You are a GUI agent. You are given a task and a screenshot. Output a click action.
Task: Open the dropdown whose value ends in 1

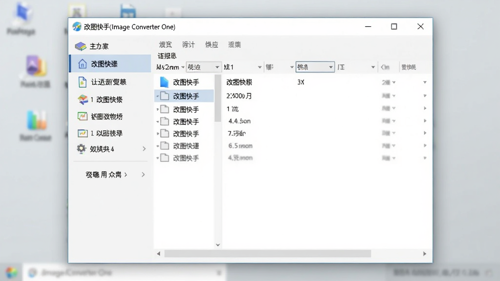pyautogui.click(x=243, y=67)
